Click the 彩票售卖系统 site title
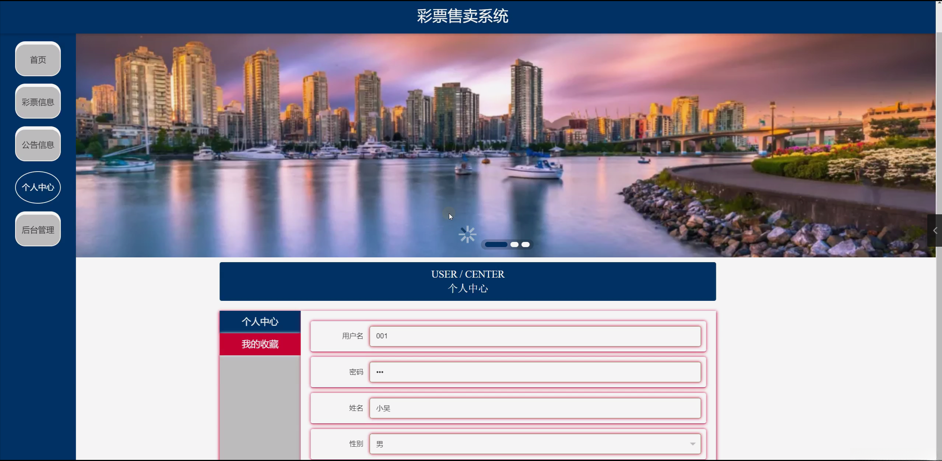942x461 pixels. point(463,16)
